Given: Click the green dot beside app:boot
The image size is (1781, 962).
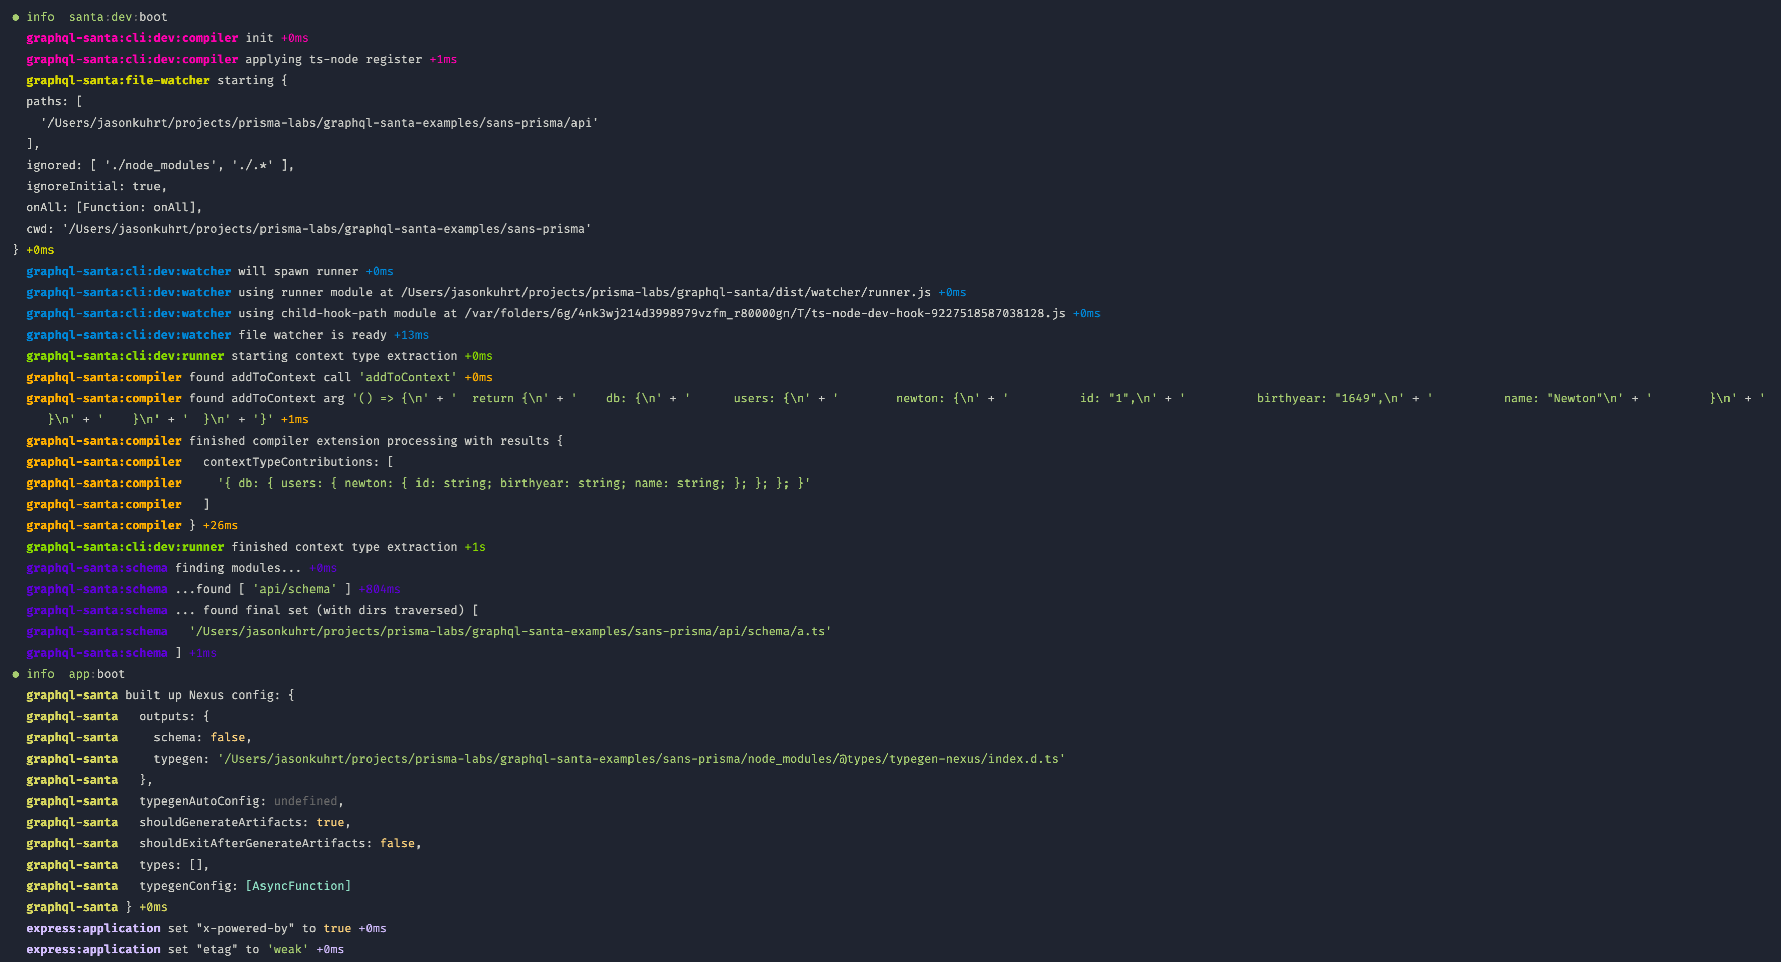Looking at the screenshot, I should pyautogui.click(x=15, y=674).
